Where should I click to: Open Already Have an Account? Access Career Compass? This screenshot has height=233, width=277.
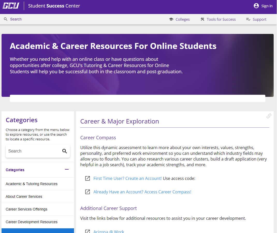[x=142, y=192]
